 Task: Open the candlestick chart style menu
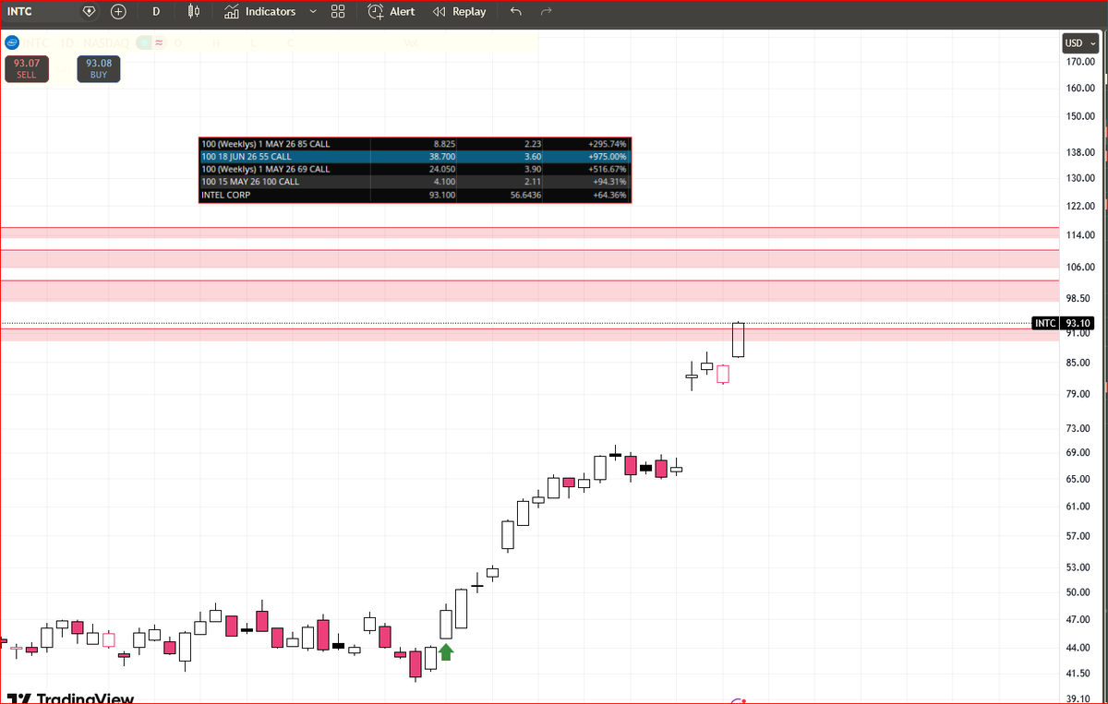(193, 12)
